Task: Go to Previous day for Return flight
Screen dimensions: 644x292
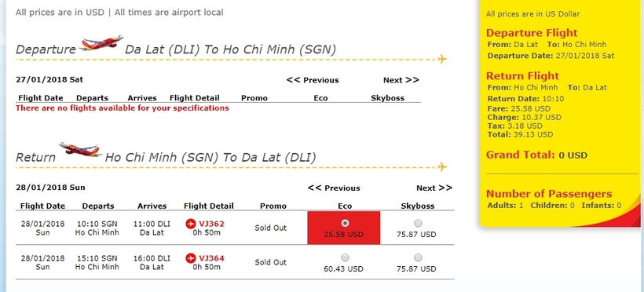Action: click(x=334, y=188)
